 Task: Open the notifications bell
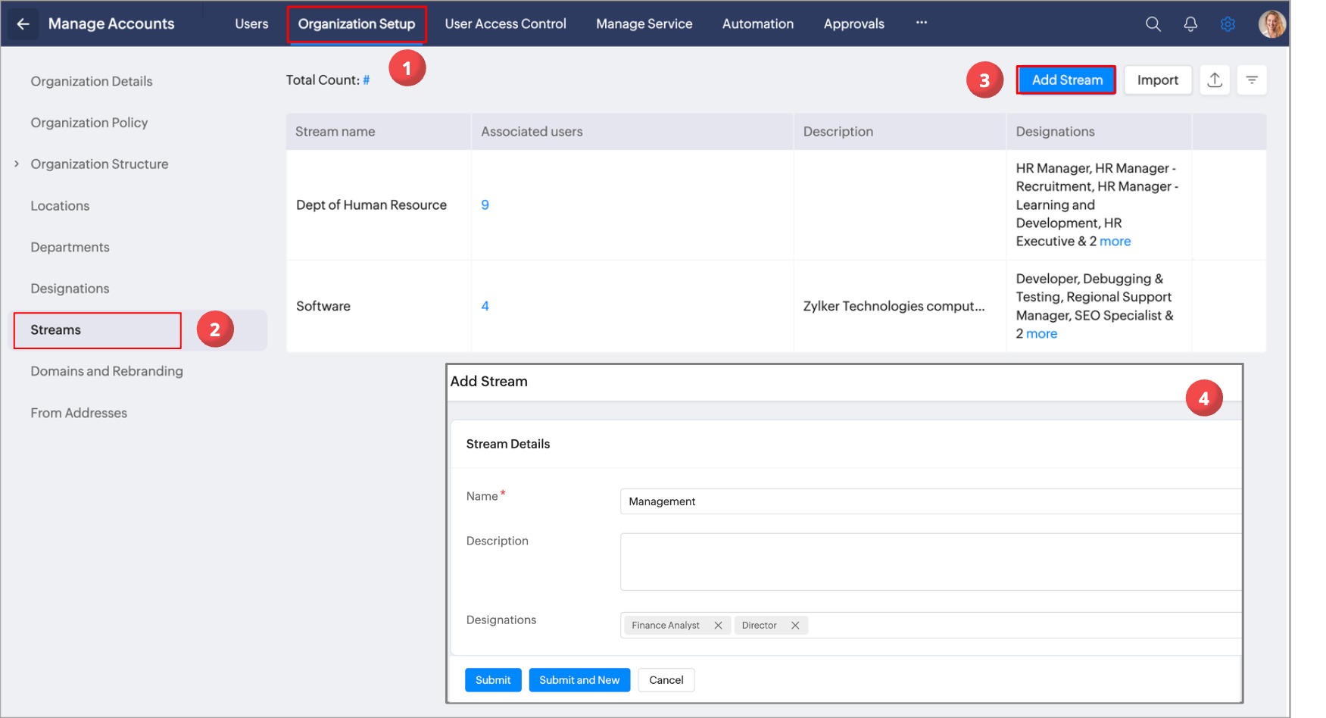(x=1190, y=24)
